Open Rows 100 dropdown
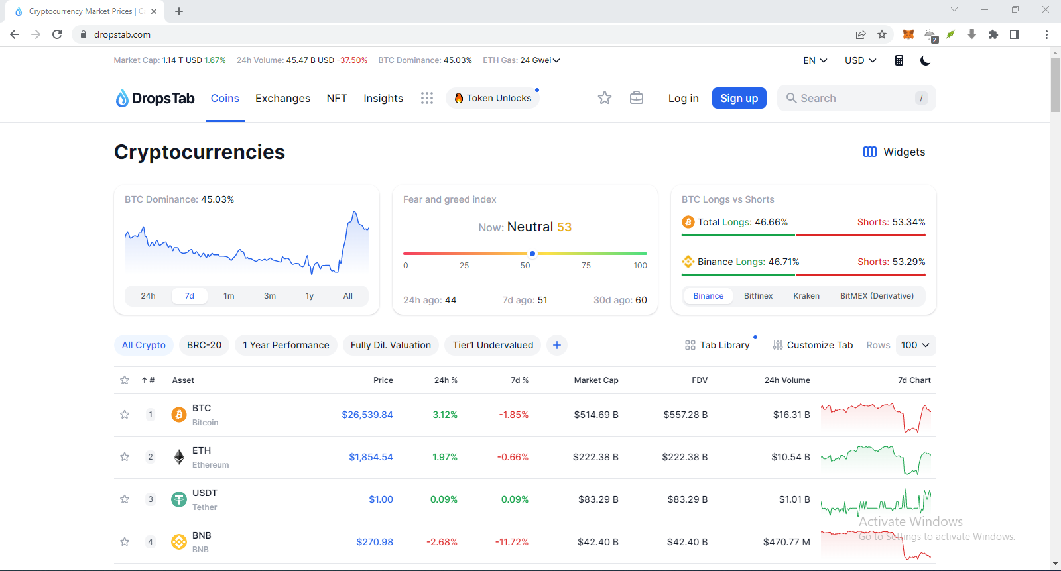 click(916, 345)
